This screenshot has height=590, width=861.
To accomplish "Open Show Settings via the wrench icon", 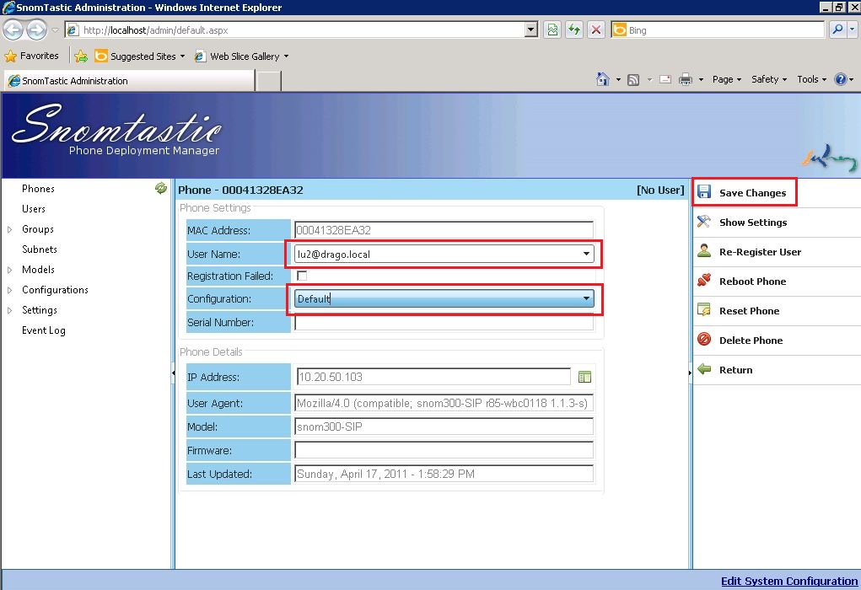I will [703, 222].
